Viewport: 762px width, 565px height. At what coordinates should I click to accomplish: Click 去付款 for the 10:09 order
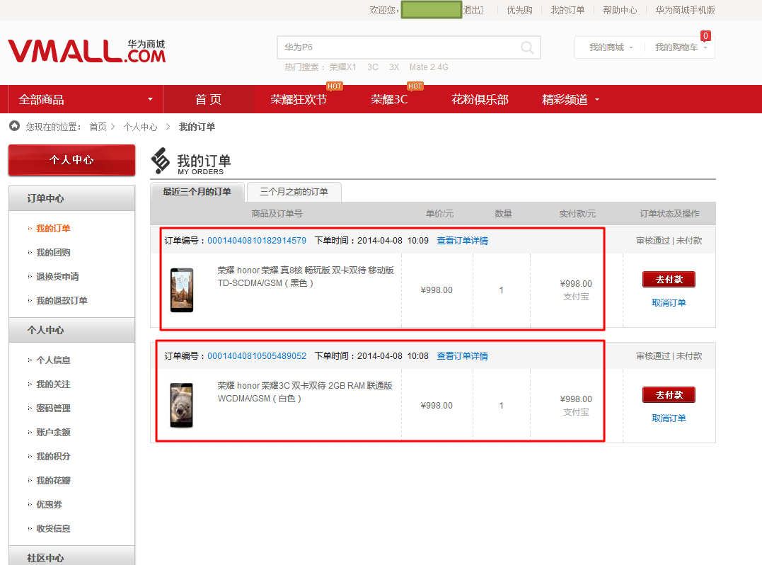pyautogui.click(x=669, y=280)
